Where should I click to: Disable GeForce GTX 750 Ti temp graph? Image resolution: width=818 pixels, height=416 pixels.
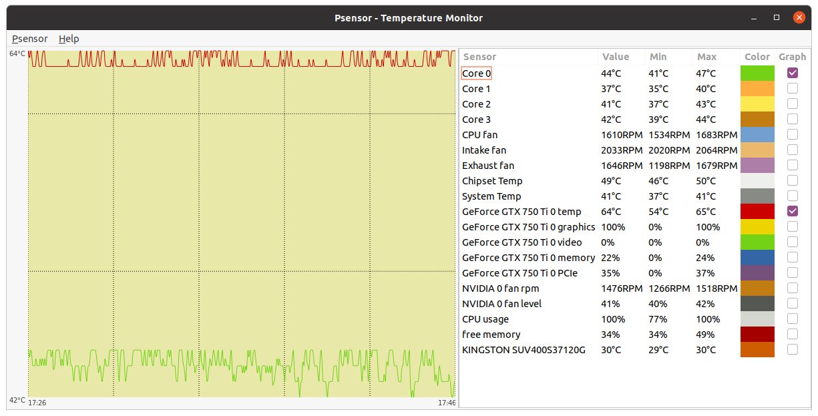792,211
